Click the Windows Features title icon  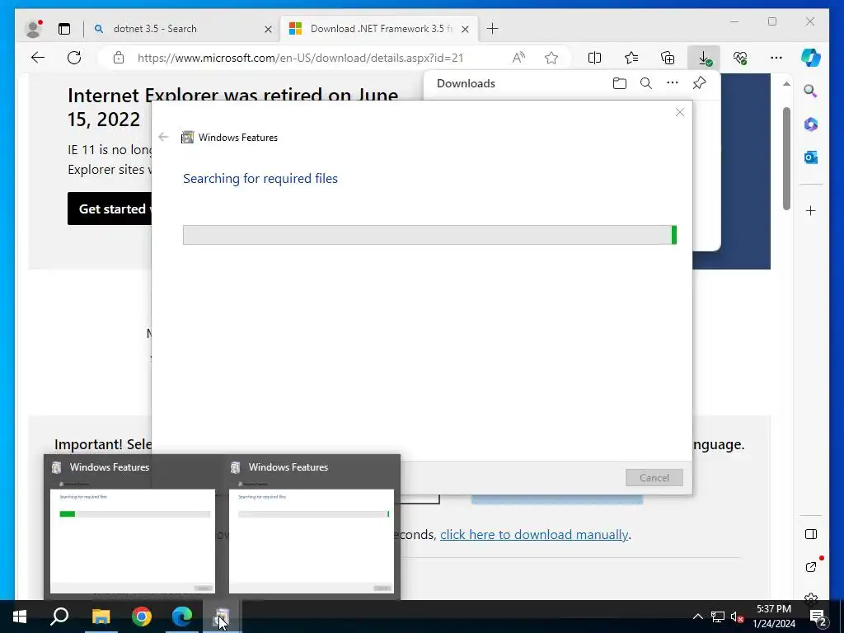(187, 138)
